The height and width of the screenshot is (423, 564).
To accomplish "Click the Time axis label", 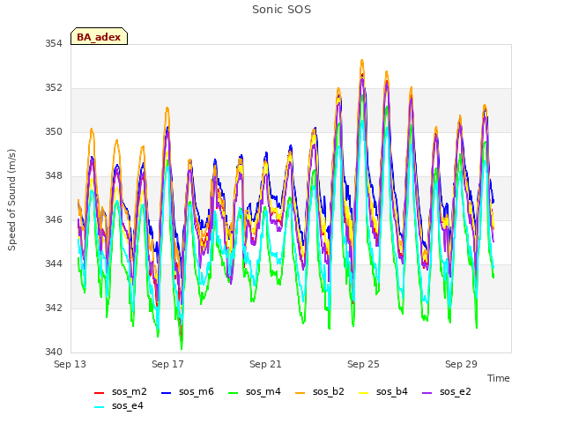I will pos(499,378).
